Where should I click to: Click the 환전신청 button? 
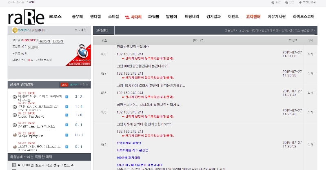58,41
